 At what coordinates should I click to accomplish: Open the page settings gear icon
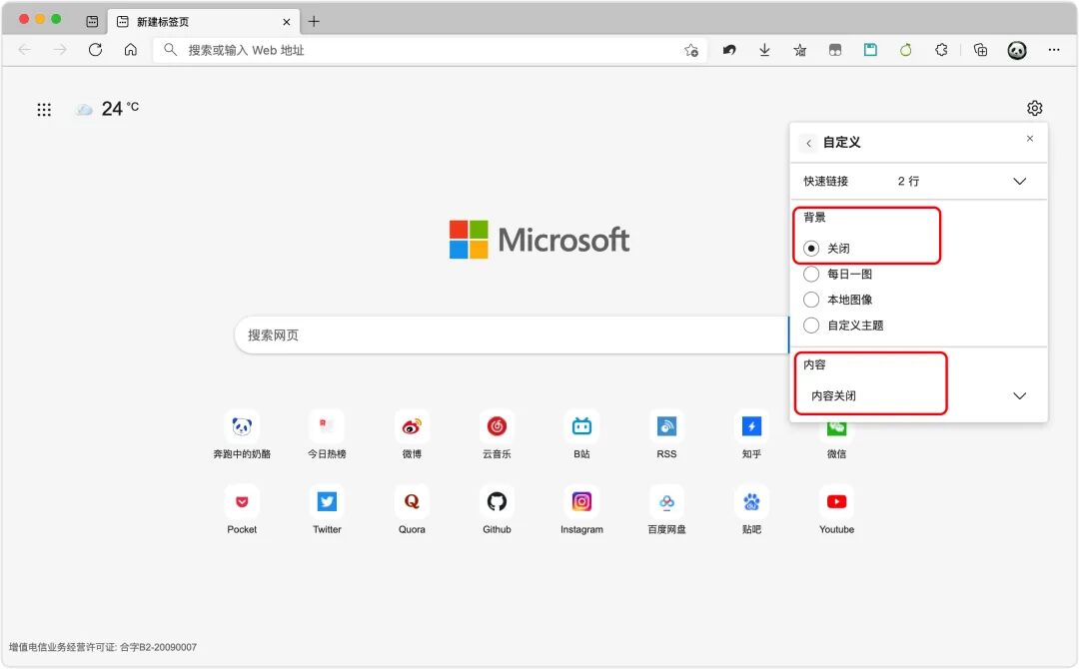point(1034,108)
